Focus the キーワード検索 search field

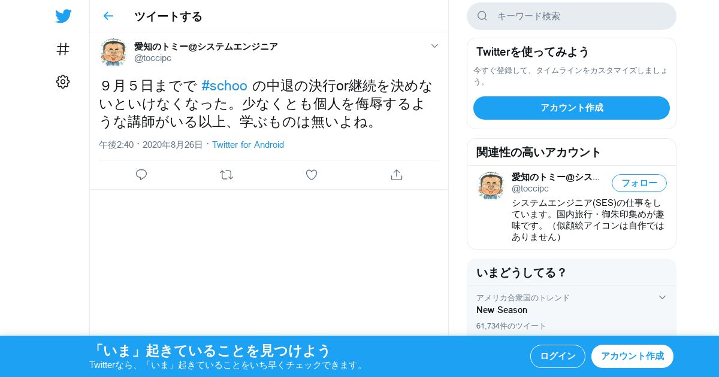(572, 16)
